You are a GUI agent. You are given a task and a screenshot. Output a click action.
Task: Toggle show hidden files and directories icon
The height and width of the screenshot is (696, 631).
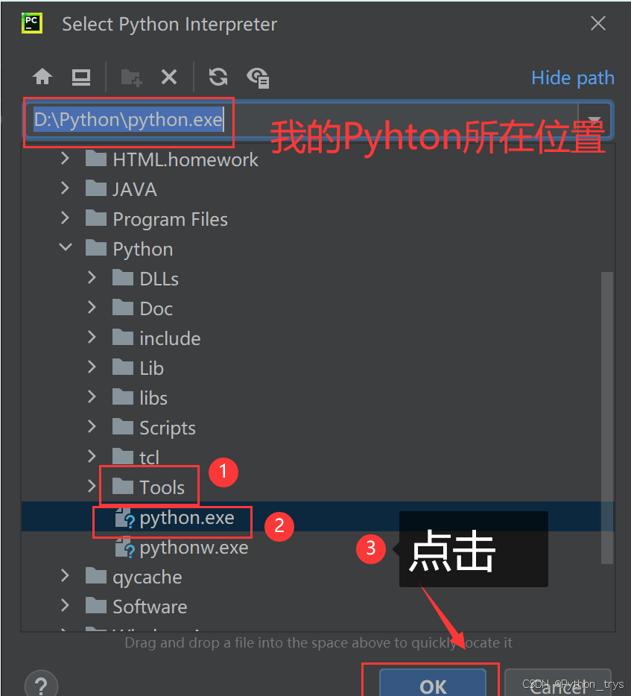click(x=259, y=77)
